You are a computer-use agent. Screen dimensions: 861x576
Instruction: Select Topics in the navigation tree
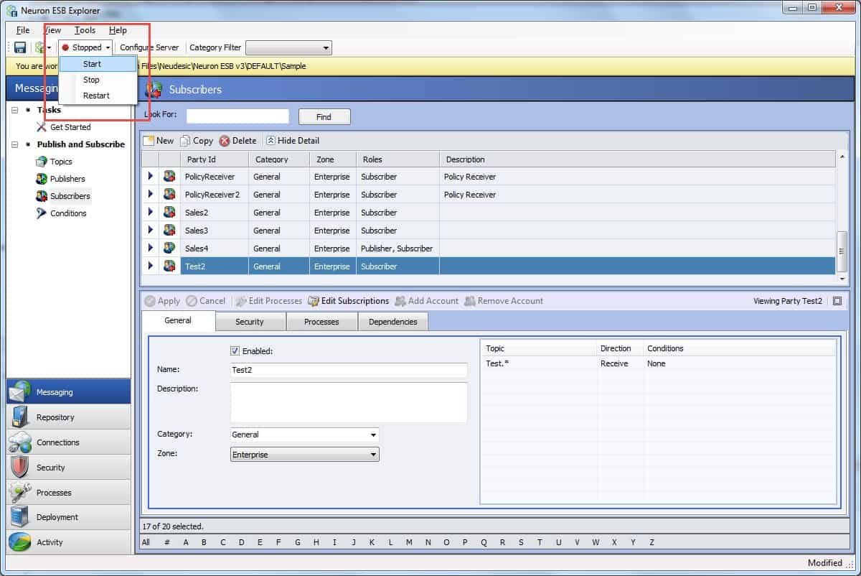tap(61, 162)
